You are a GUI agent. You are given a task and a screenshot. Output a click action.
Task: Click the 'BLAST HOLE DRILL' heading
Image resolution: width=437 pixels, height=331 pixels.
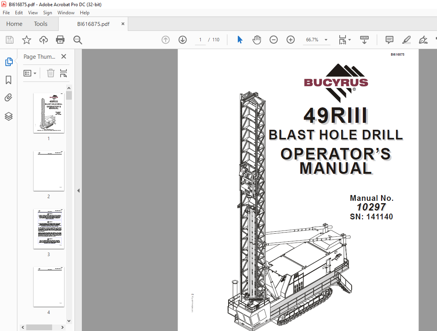tap(335, 135)
